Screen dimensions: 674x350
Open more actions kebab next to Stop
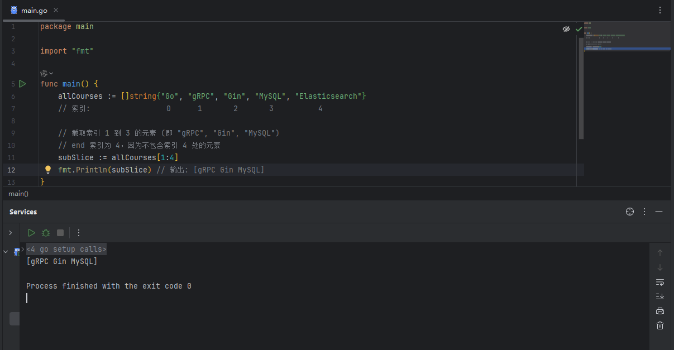(79, 233)
